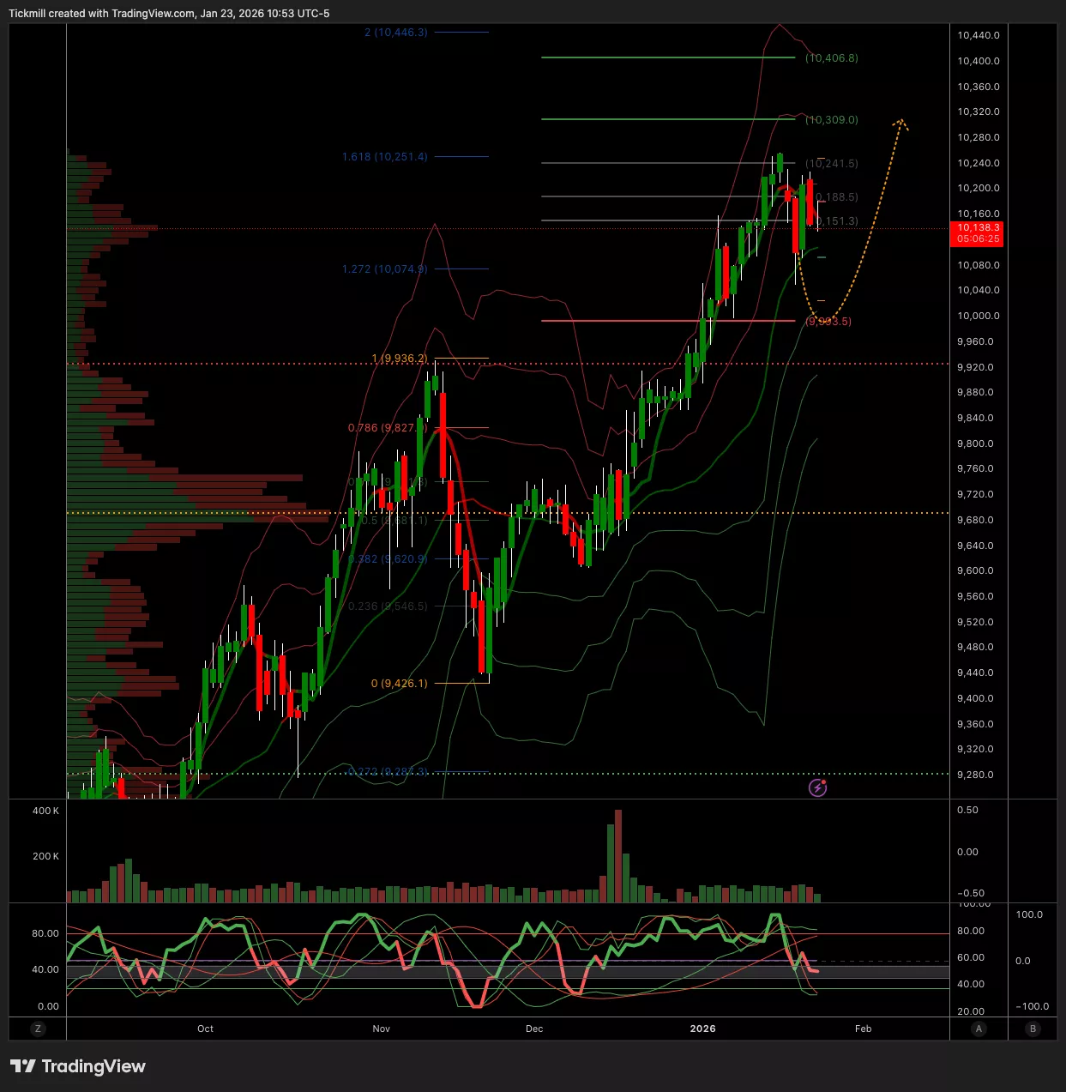
Task: Toggle the B scale button
Action: pos(1033,1029)
